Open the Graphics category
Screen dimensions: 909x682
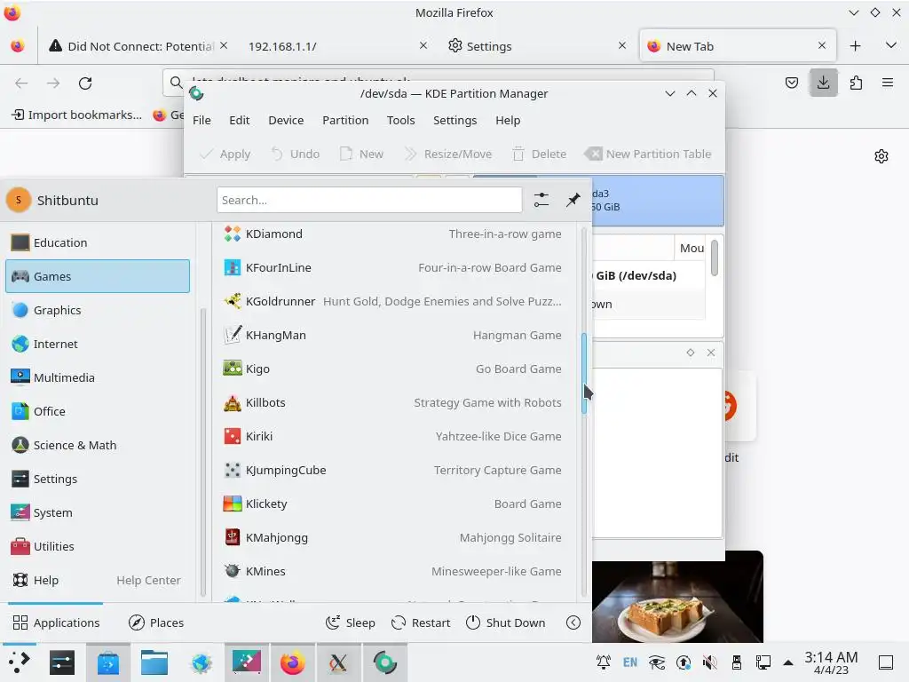98,310
